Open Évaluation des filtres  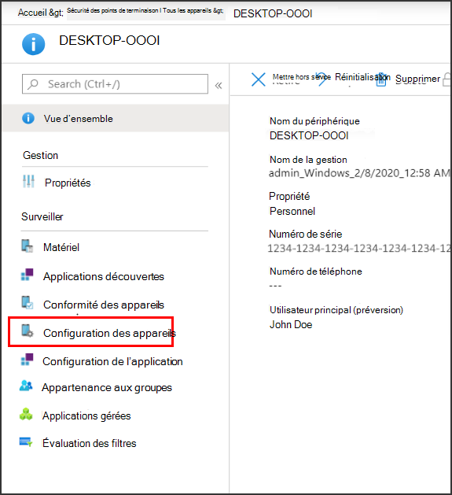tap(90, 443)
